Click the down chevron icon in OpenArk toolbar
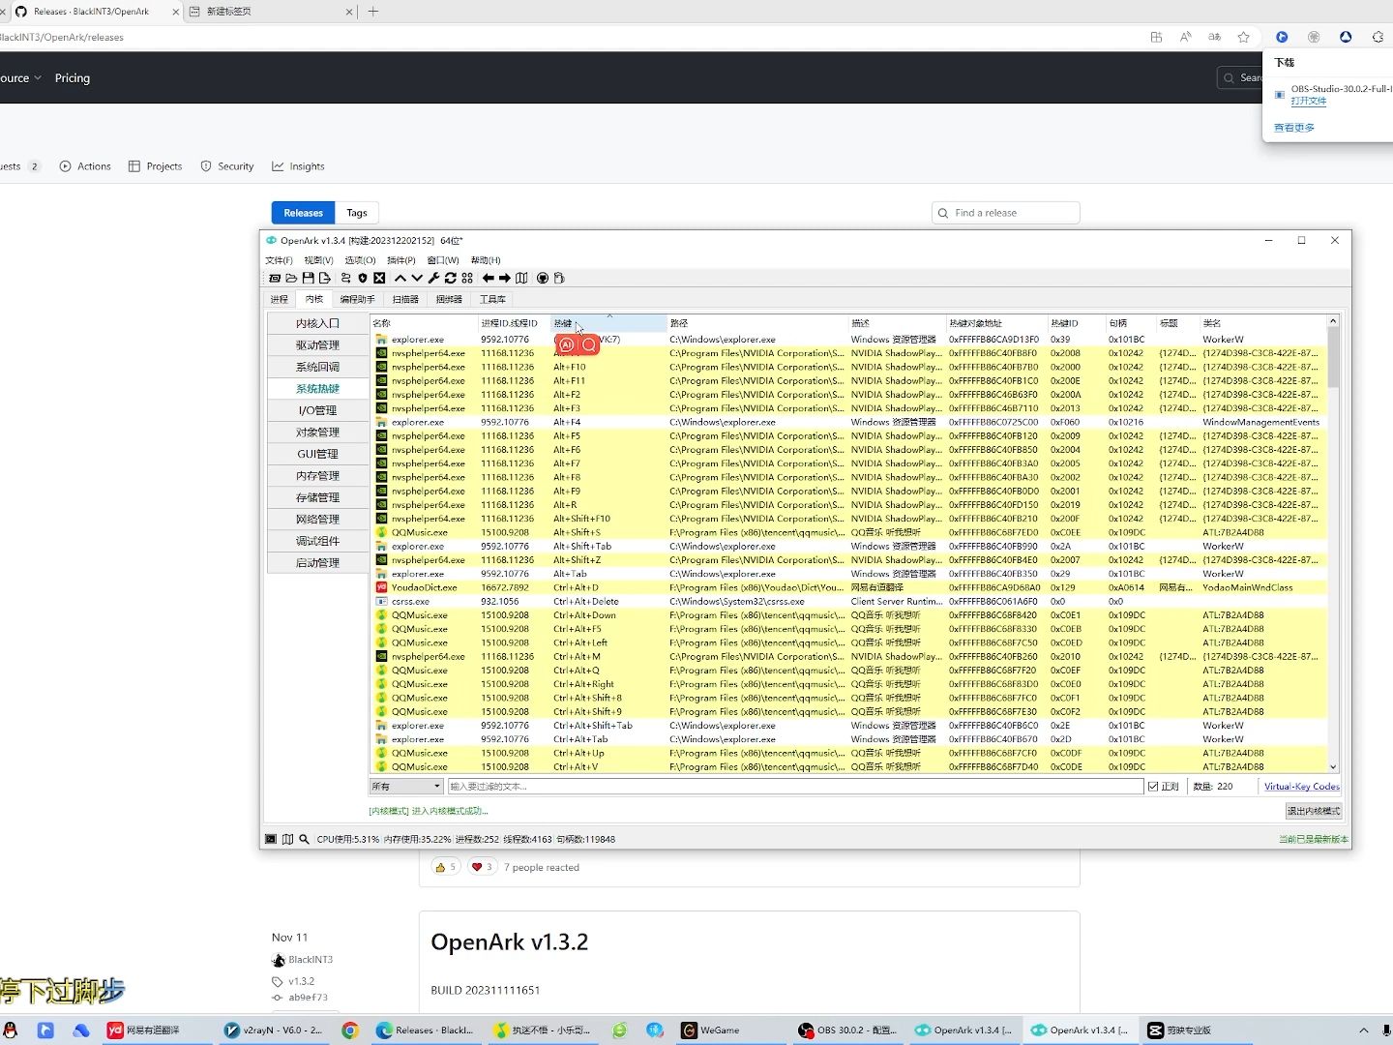Viewport: 1393px width, 1045px height. click(x=417, y=278)
